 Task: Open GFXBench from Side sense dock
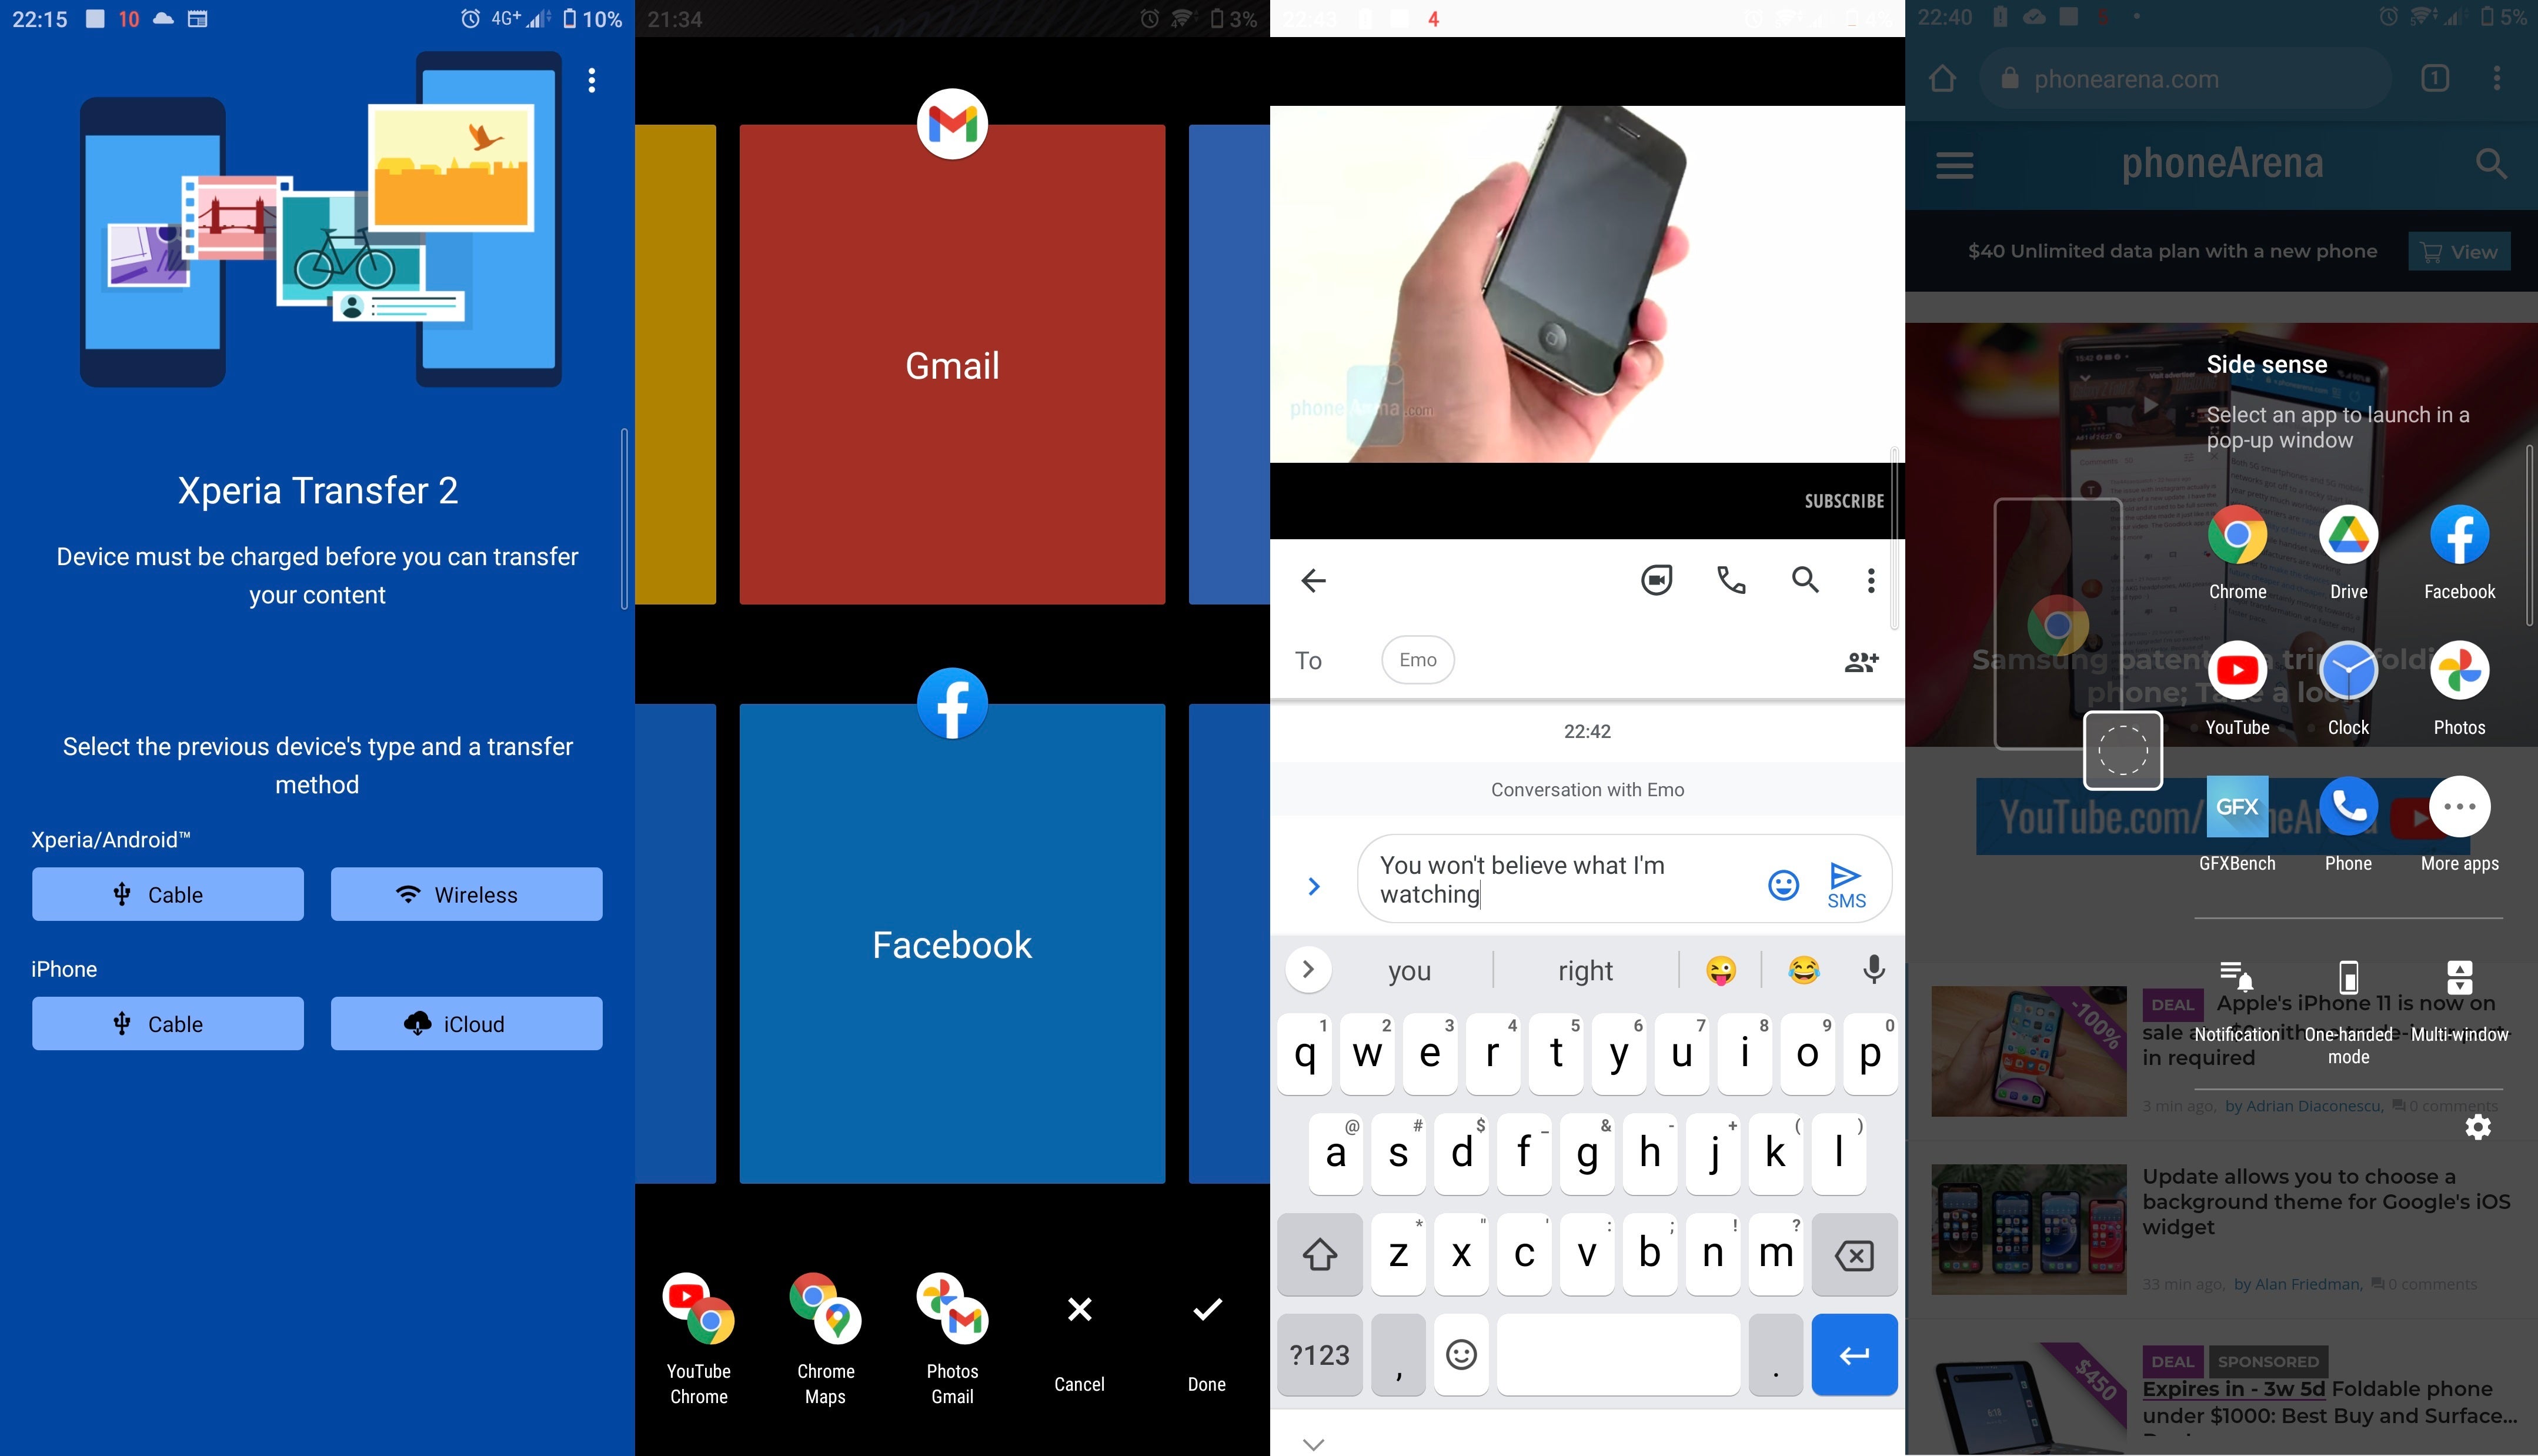[x=2236, y=804]
